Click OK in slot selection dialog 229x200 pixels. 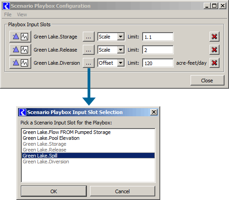pyautogui.click(x=54, y=191)
